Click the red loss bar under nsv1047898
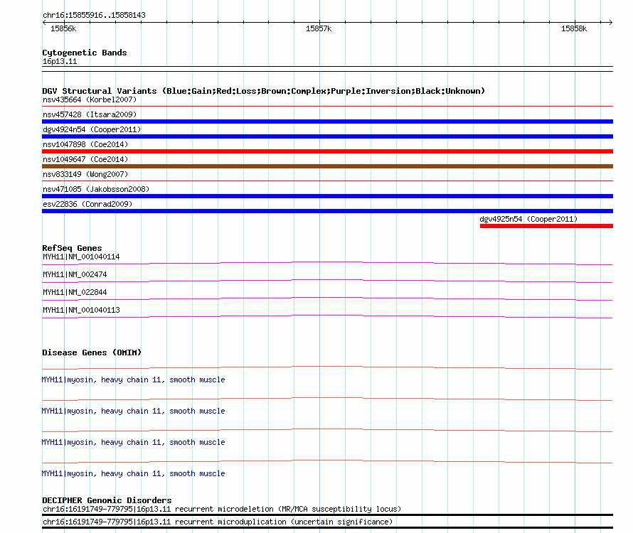Screen dimensions: 633x533 [327, 151]
